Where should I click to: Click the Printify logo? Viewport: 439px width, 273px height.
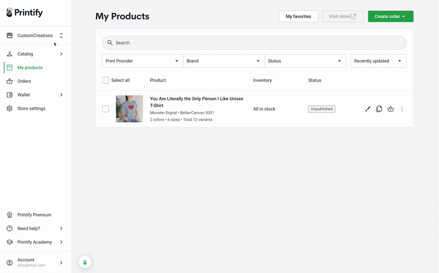[x=24, y=12]
